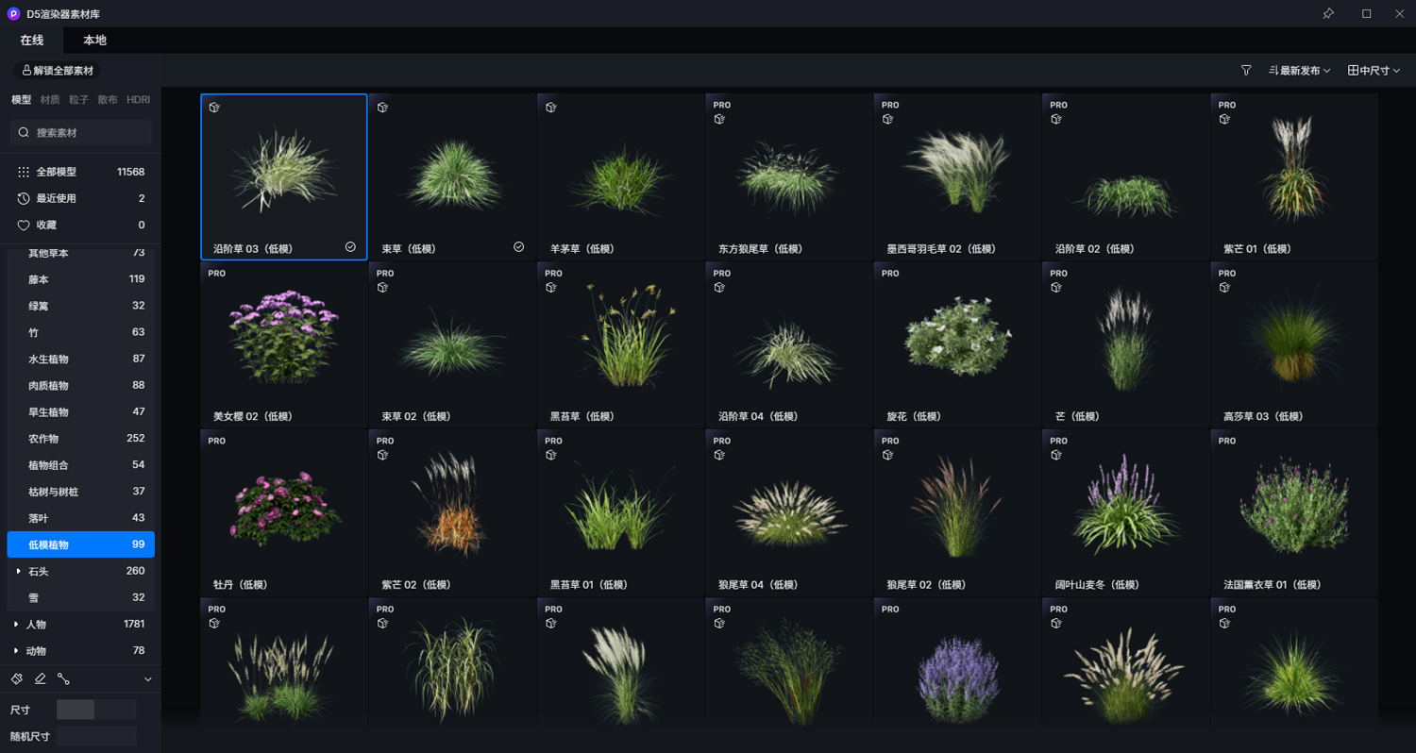Click the 最近使用 clock icon

tap(24, 199)
